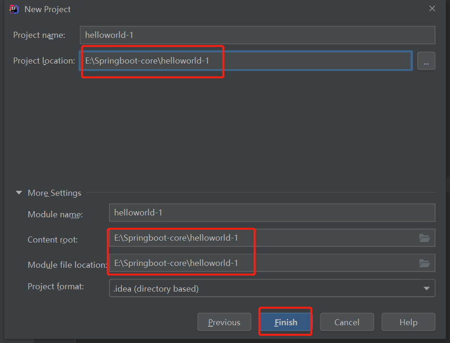450x343 pixels.
Task: Click the 'Content root:' label
Action: coord(52,239)
